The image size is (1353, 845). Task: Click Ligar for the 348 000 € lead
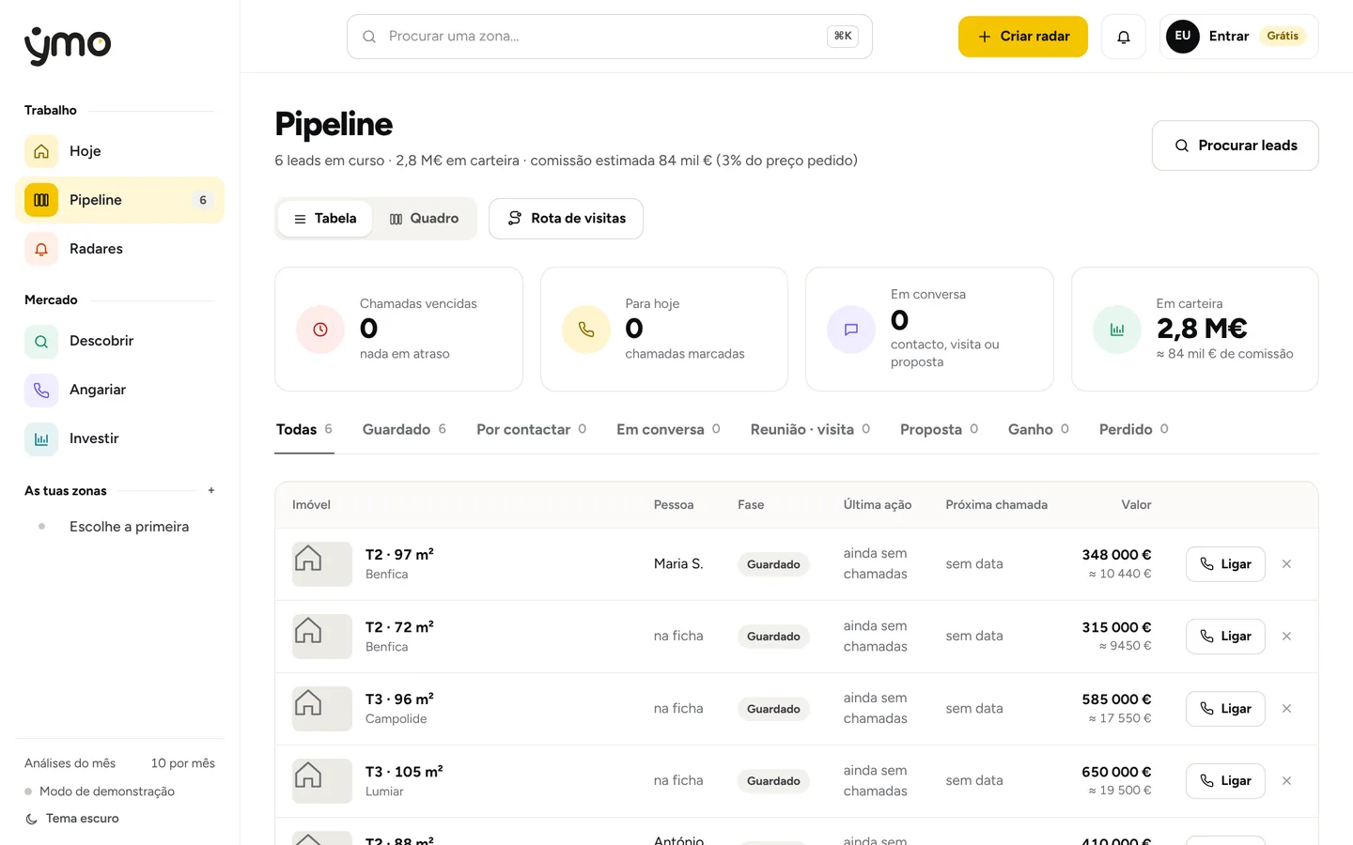point(1225,564)
